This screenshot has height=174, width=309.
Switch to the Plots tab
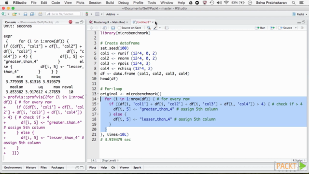[92, 168]
